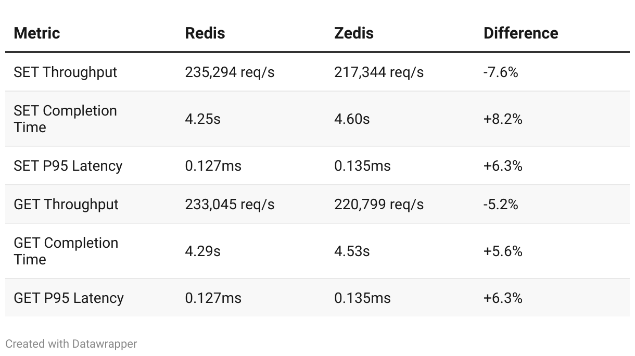This screenshot has width=635, height=356.
Task: Select the Difference column header
Action: click(521, 33)
